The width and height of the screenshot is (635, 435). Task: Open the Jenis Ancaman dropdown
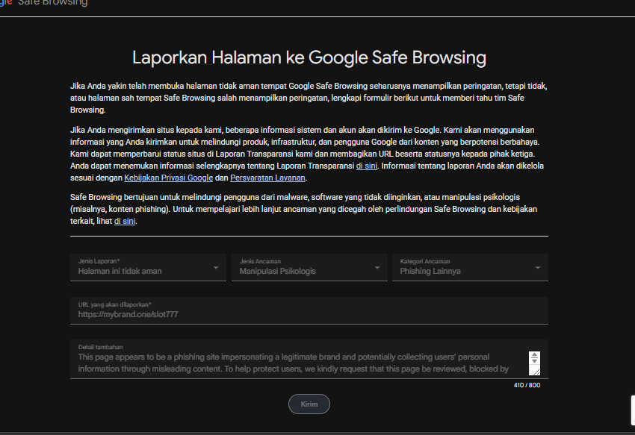coord(309,267)
